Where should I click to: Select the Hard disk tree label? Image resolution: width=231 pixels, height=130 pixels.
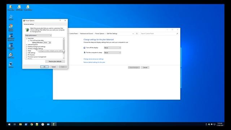31,39
